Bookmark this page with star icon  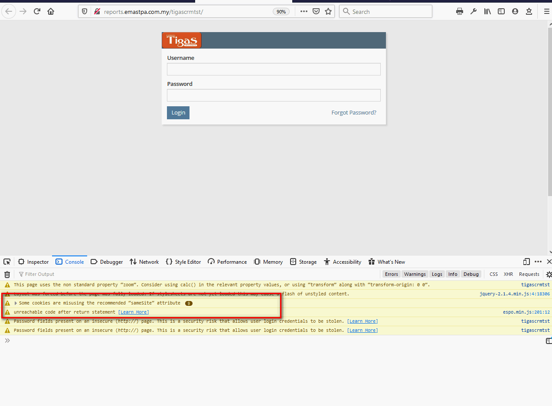tap(328, 12)
